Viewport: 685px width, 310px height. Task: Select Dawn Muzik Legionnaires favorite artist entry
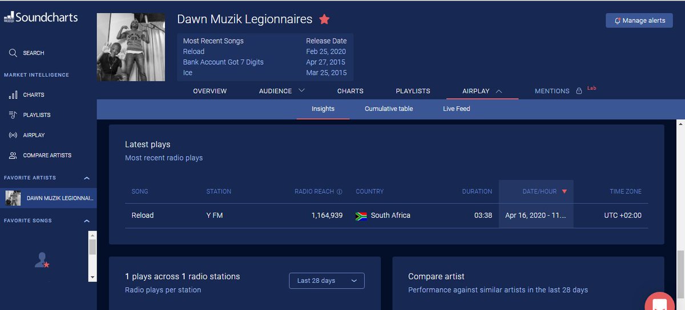click(49, 198)
